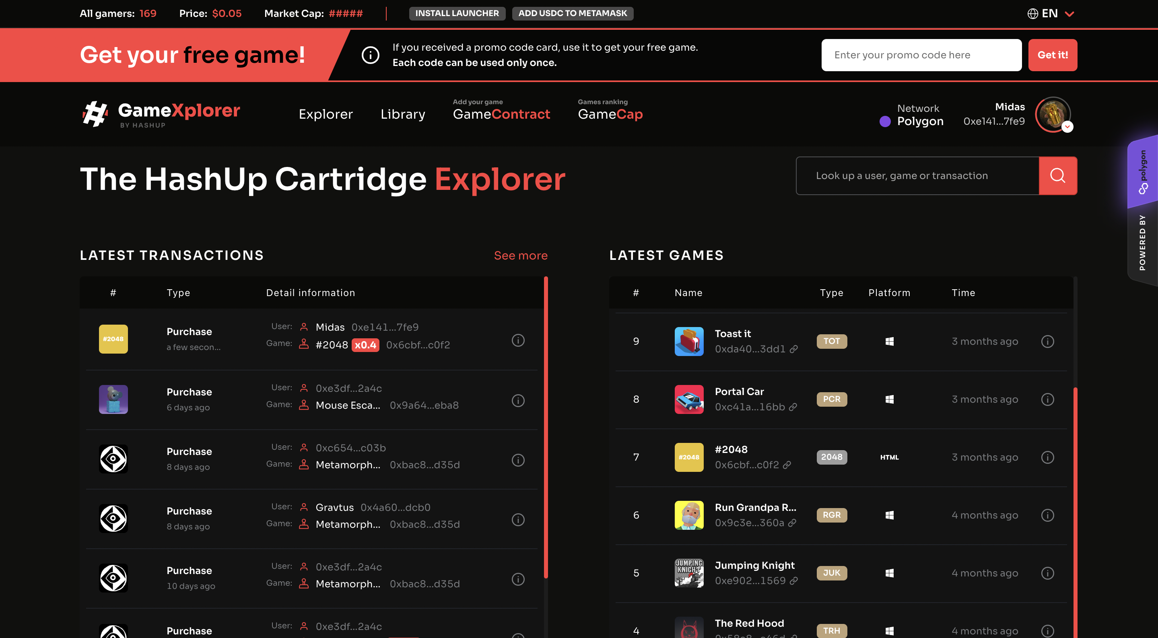The image size is (1158, 638).
Task: Click link icon next to #2048 game address
Action: [787, 465]
